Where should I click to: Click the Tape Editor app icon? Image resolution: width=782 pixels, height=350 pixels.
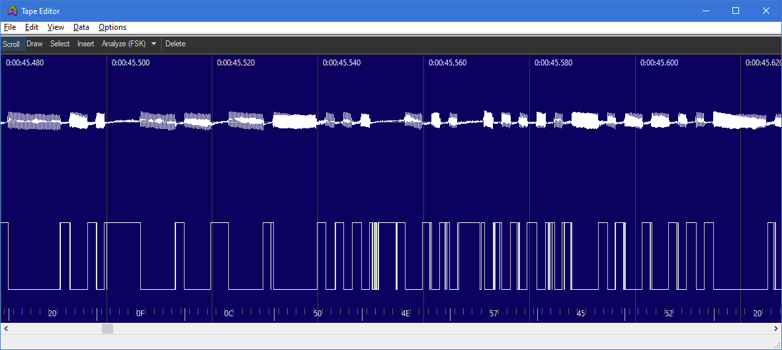[x=13, y=11]
